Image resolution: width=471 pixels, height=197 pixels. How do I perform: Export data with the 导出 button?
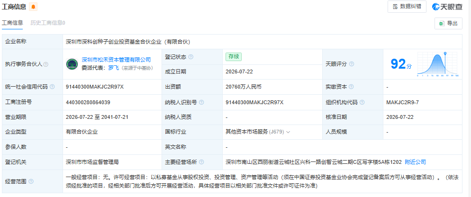click(x=448, y=23)
